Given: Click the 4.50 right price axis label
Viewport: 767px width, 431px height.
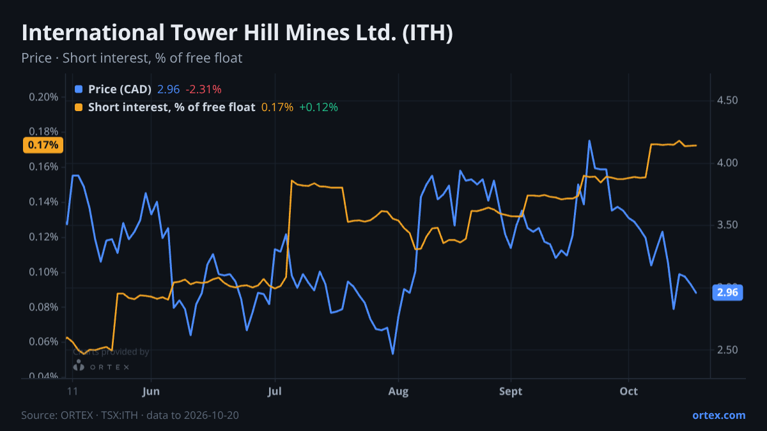Looking at the screenshot, I should click(x=727, y=101).
